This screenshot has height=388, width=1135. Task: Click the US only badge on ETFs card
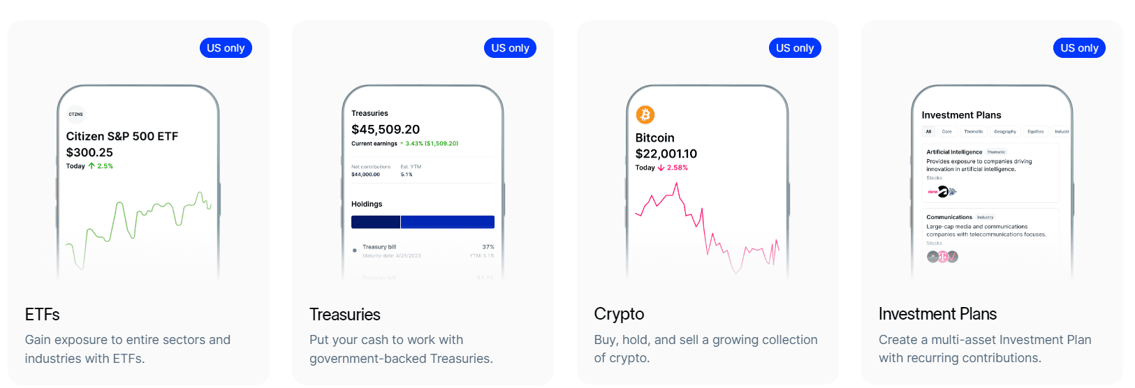pyautogui.click(x=226, y=48)
